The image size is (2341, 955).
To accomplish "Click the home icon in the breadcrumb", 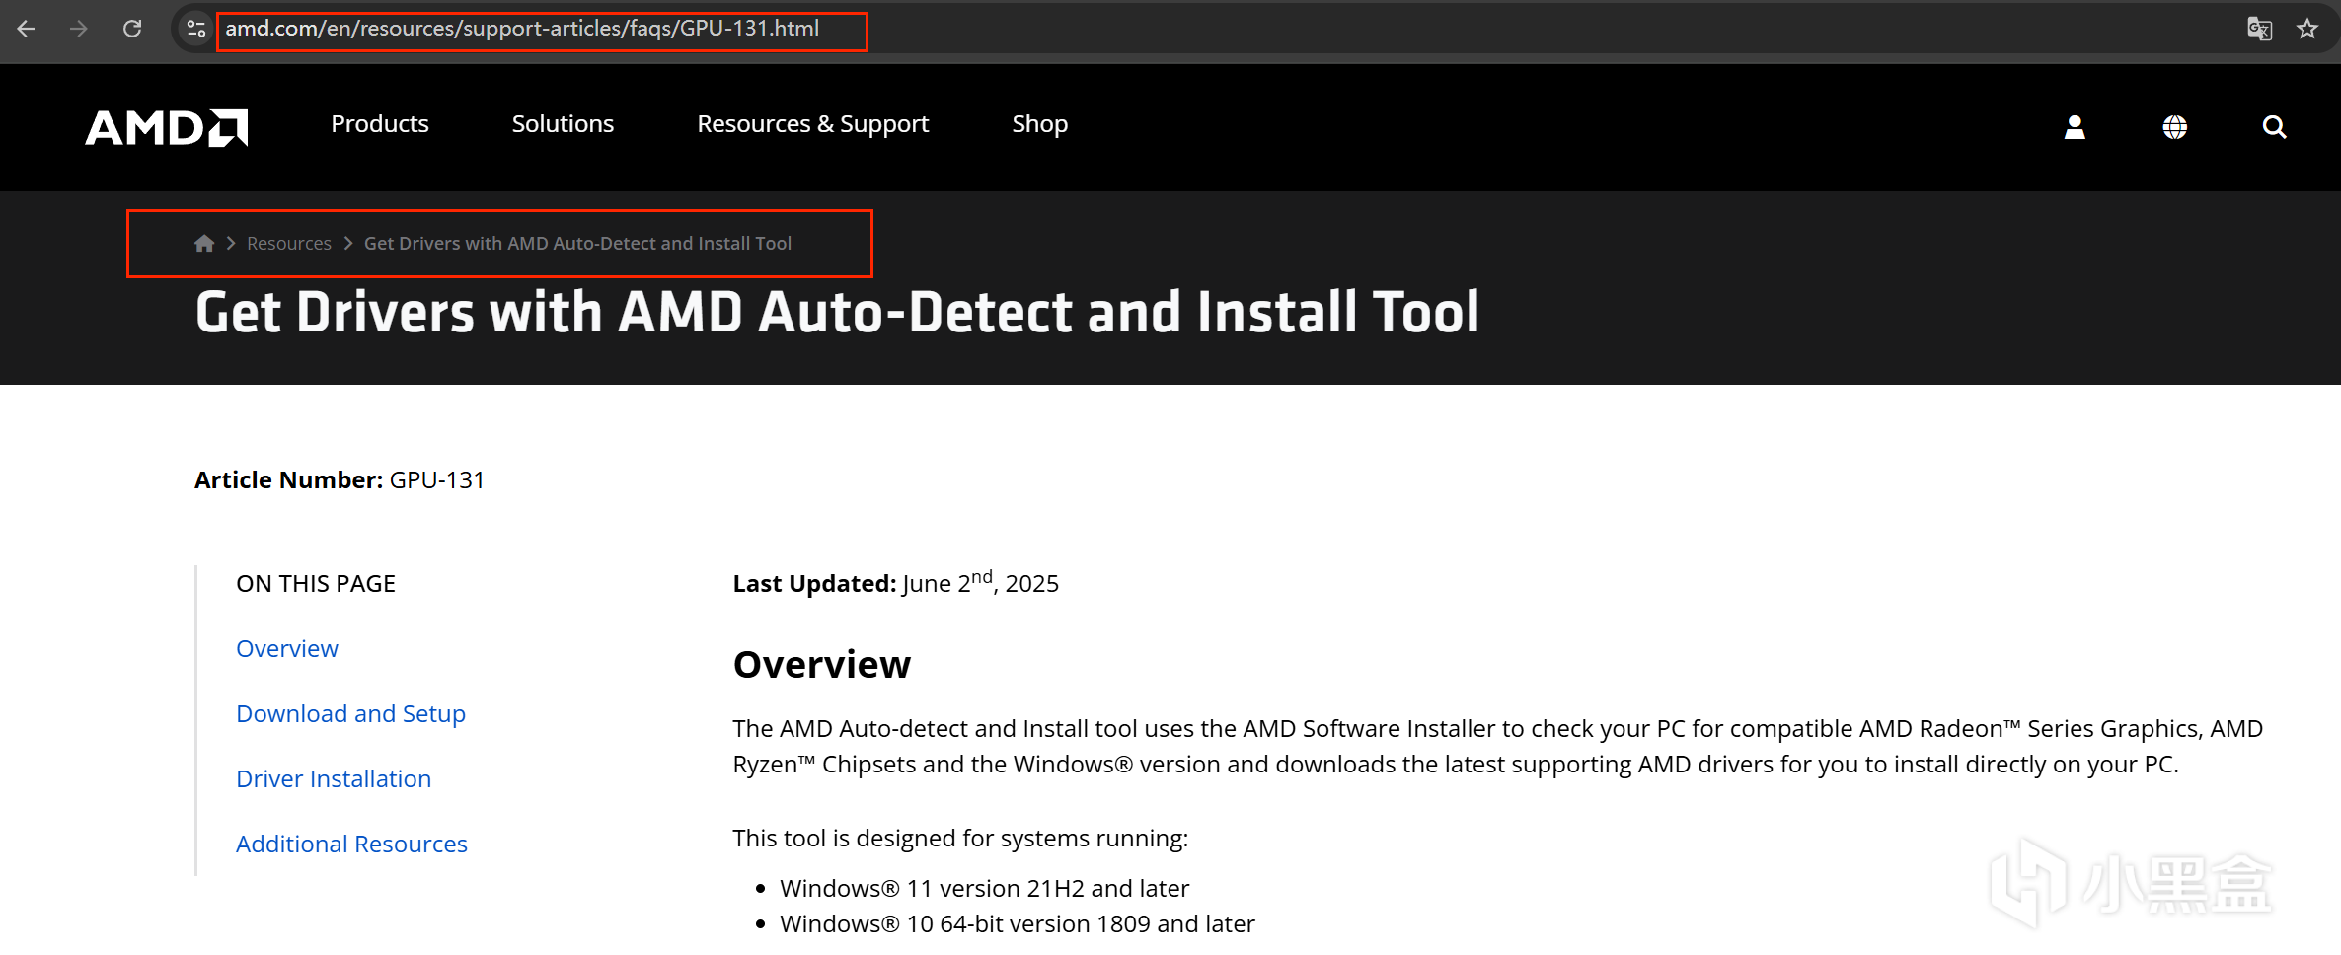I will (x=204, y=243).
